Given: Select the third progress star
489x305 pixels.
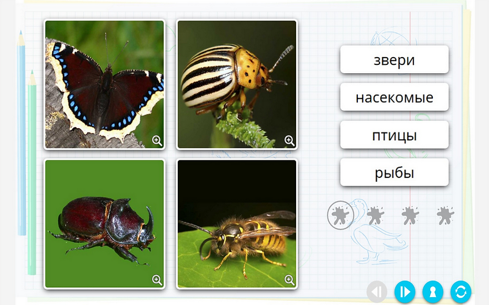Looking at the screenshot, I should pyautogui.click(x=410, y=215).
